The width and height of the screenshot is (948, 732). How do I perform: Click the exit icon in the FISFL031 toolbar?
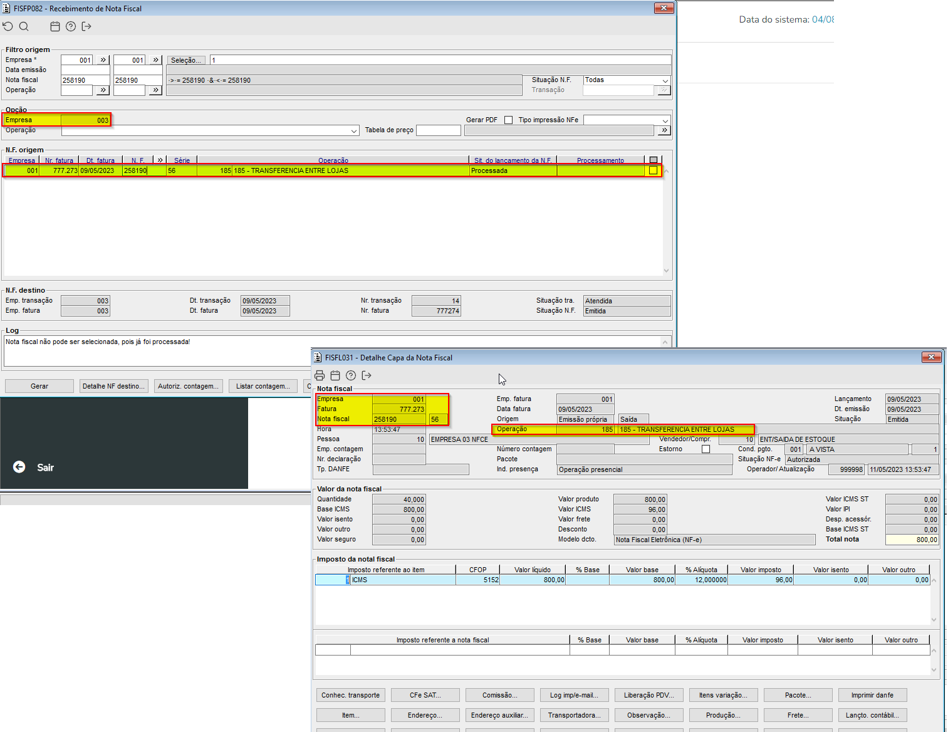[x=367, y=375]
